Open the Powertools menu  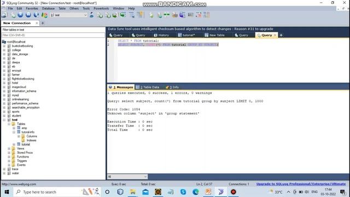[101, 8]
